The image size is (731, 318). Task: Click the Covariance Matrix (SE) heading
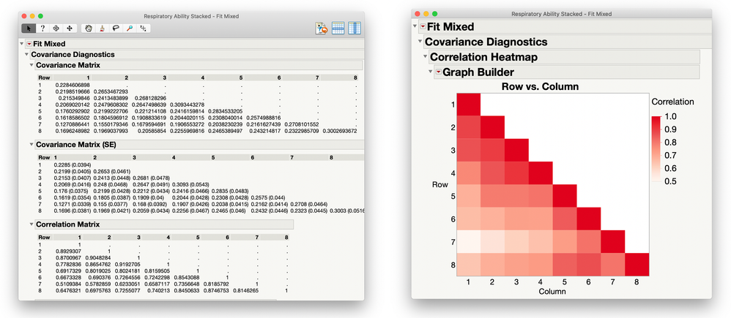pyautogui.click(x=76, y=145)
